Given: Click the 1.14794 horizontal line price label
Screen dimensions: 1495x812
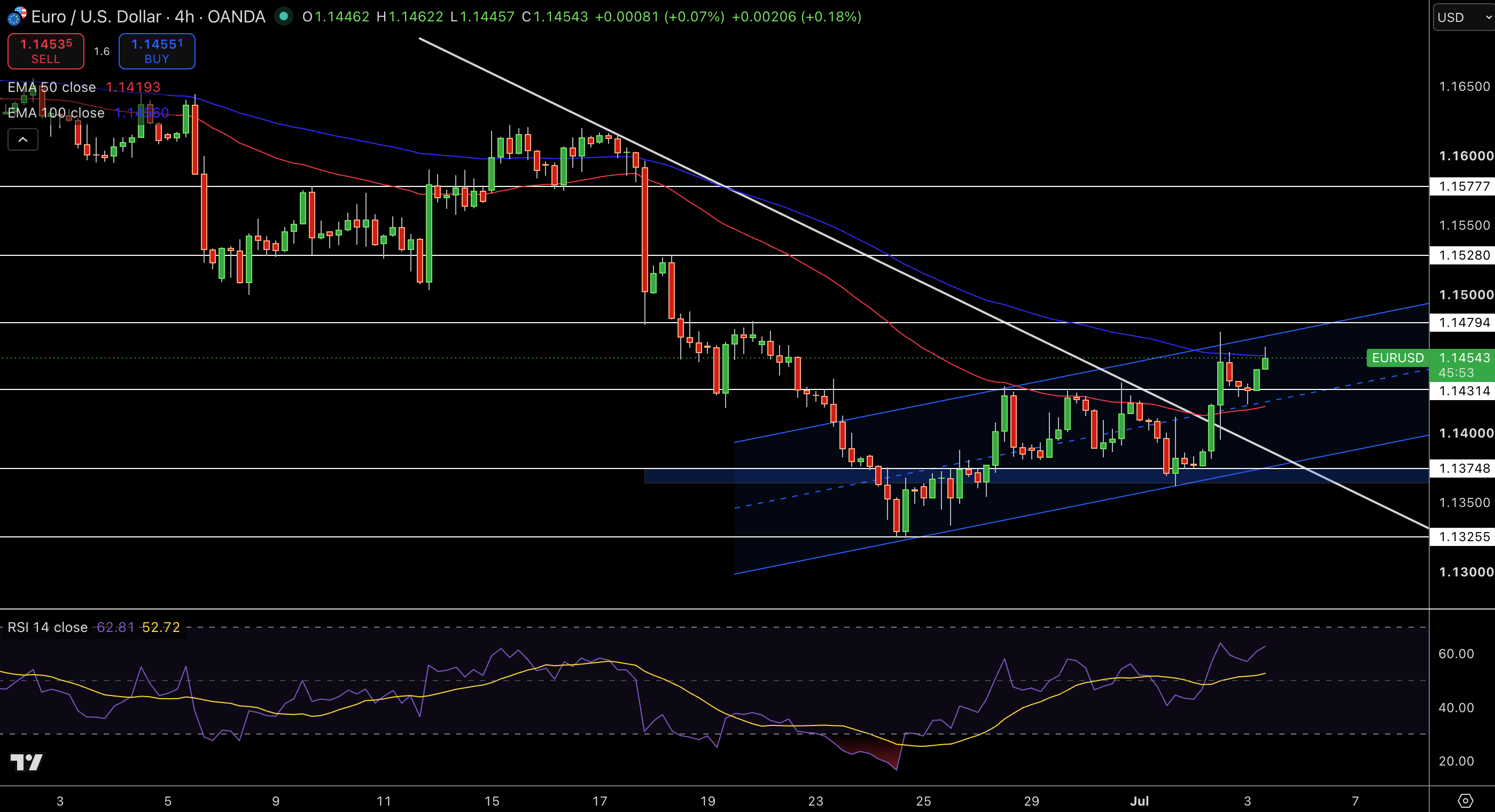Looking at the screenshot, I should (x=1462, y=323).
